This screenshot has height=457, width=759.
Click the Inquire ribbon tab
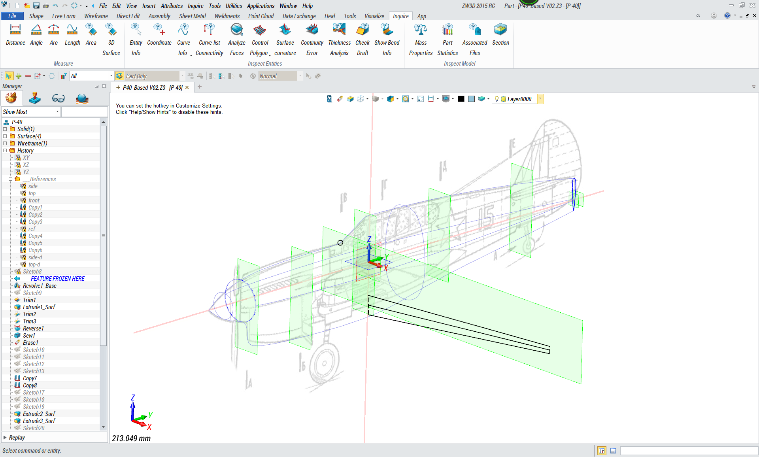coord(400,16)
